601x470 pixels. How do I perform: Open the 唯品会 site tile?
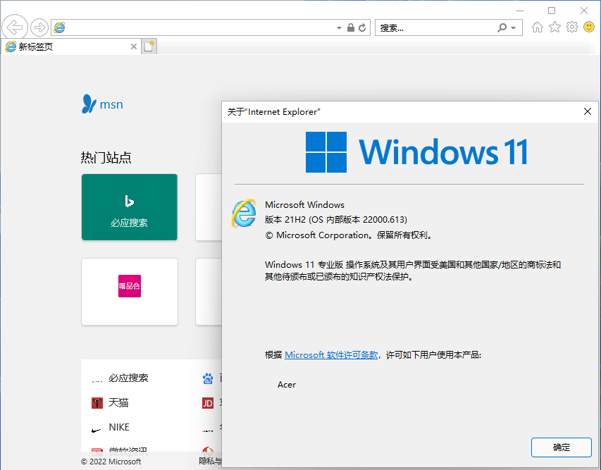130,291
